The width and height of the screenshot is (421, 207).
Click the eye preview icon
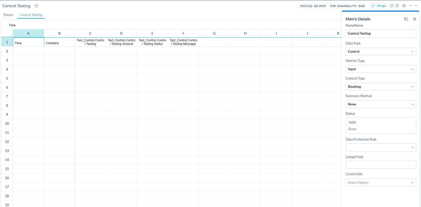(x=404, y=6)
